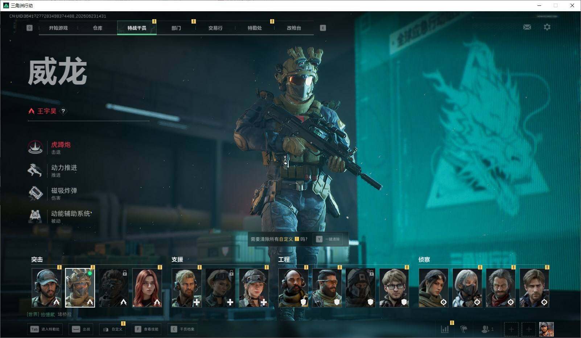Image resolution: width=581 pixels, height=338 pixels.
Task: Add teammate in slot beside friends icon
Action: [x=511, y=329]
